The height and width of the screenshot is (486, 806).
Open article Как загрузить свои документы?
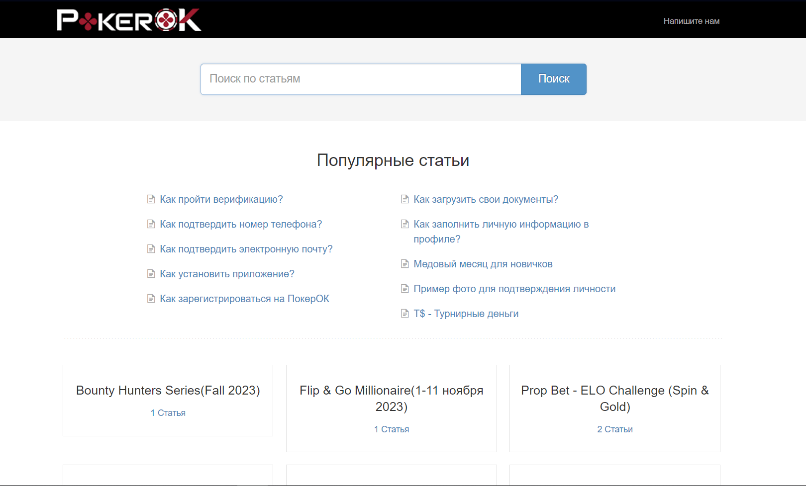tap(486, 199)
